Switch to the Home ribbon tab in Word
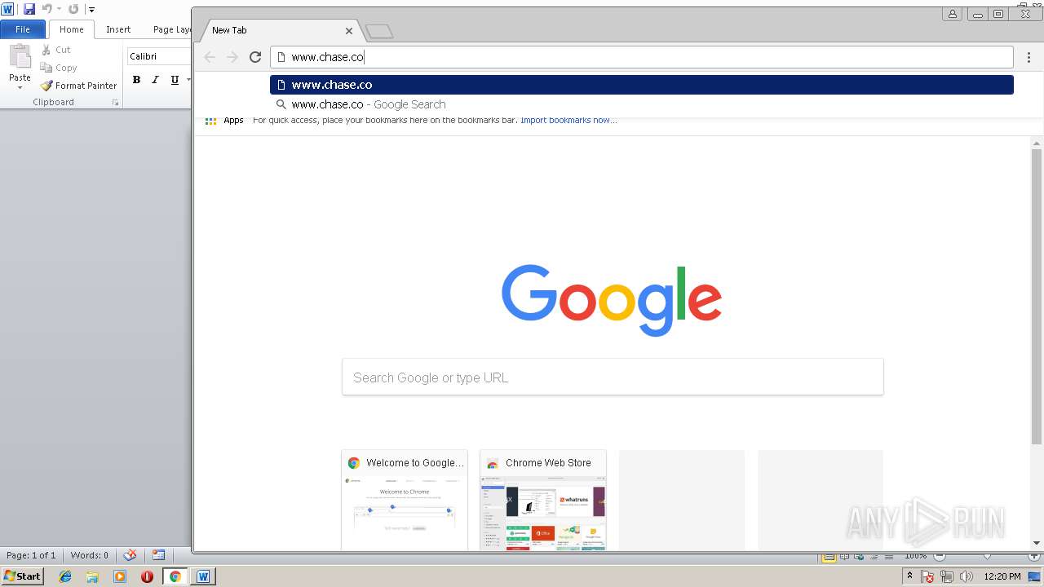 (71, 29)
